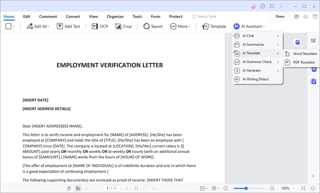Open the feedback message icon
The image size is (320, 193).
click(272, 6)
